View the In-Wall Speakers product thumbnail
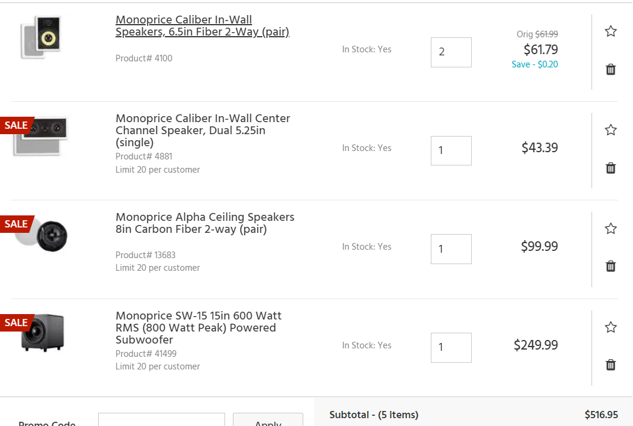This screenshot has height=426, width=633. (41, 37)
